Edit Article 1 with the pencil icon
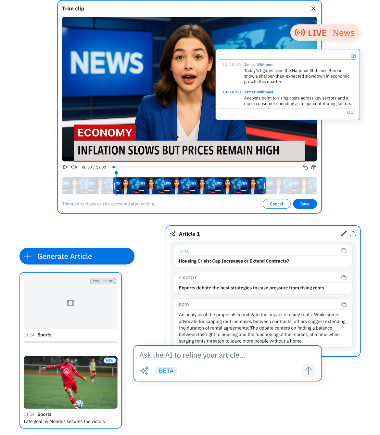 (x=344, y=234)
